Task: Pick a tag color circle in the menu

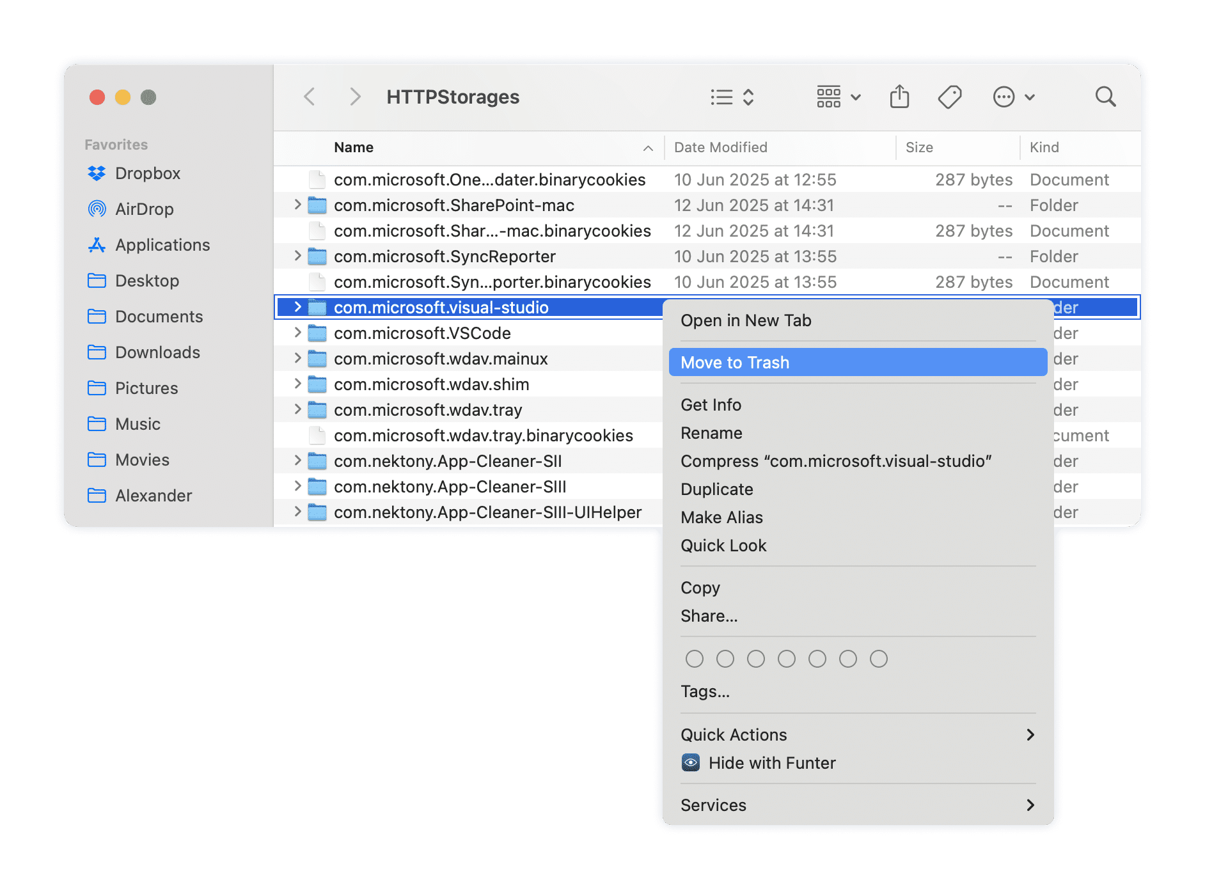Action: (x=695, y=658)
